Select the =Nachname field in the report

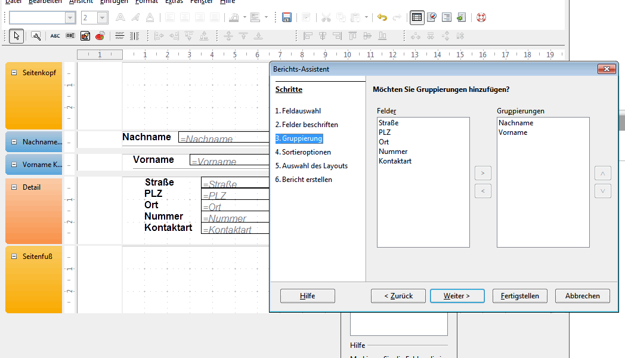224,137
